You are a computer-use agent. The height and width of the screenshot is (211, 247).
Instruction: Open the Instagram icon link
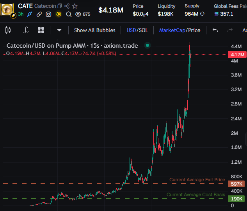(48, 14)
